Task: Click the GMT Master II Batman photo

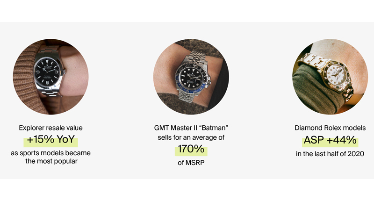Action: click(x=191, y=77)
